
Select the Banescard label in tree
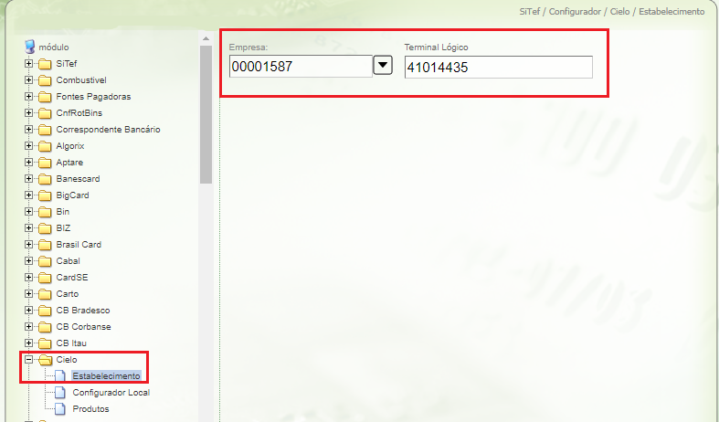tap(78, 179)
